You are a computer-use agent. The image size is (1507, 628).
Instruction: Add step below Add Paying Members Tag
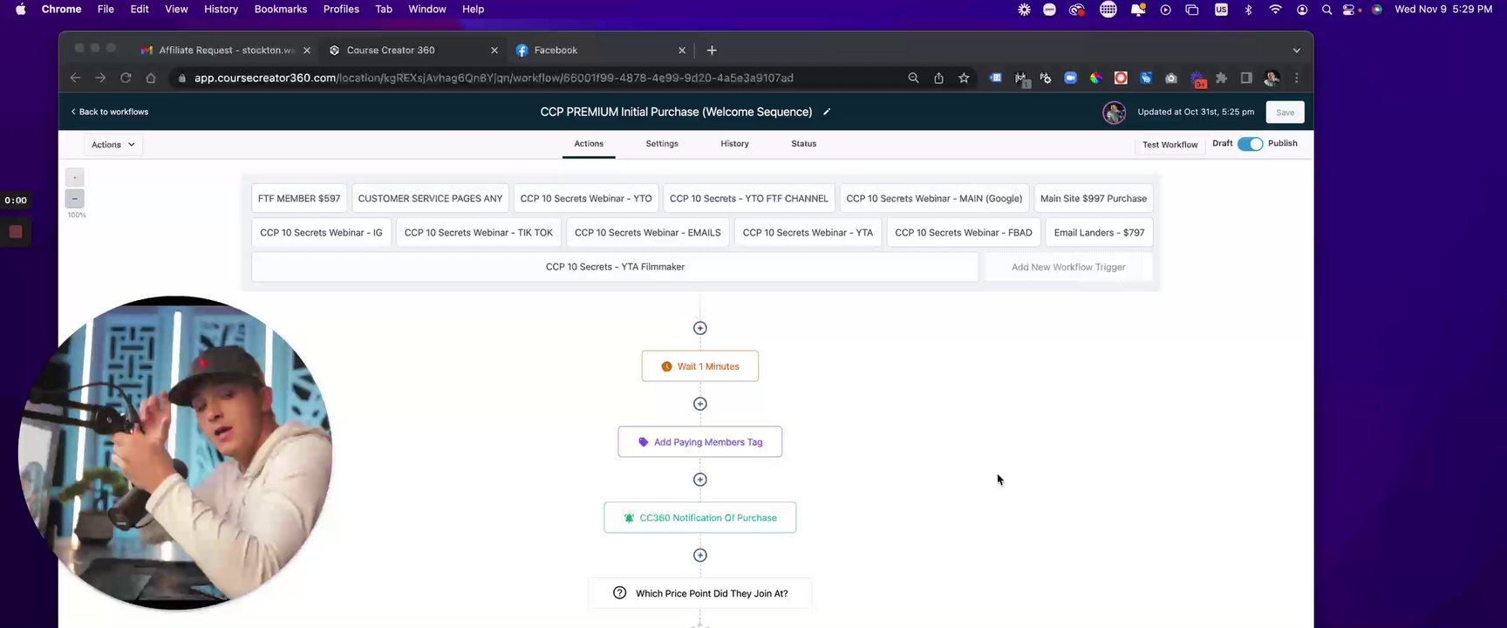(699, 480)
